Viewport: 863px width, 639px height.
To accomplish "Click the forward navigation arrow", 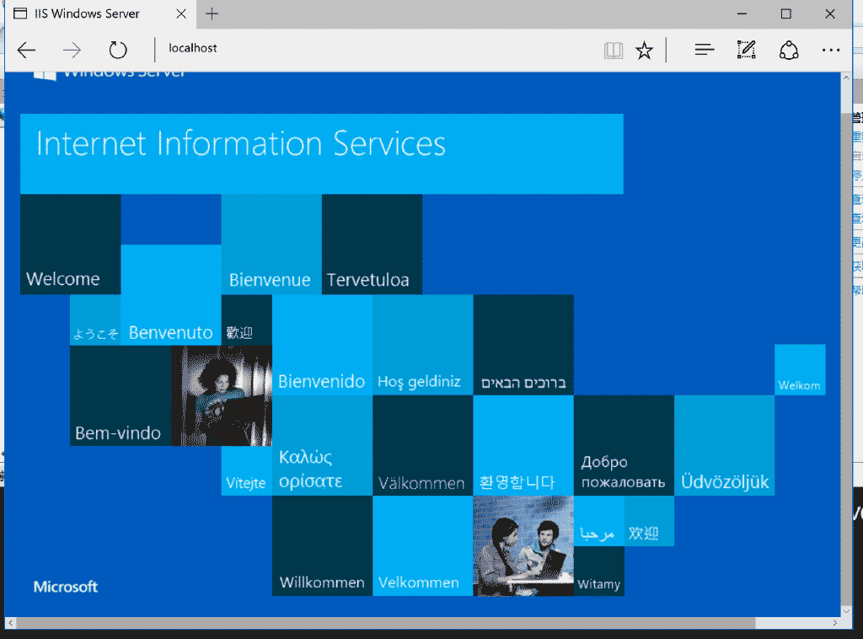I will [72, 50].
